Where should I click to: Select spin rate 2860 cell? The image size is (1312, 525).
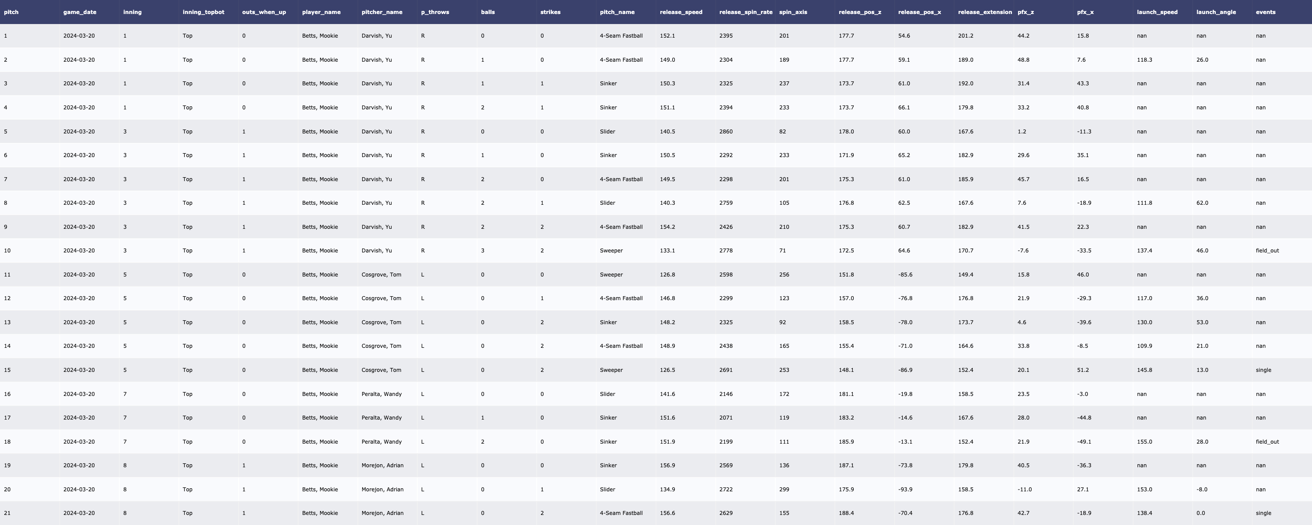click(726, 132)
